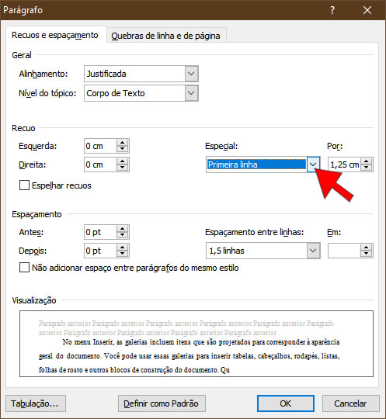Click the help question mark icon
The height and width of the screenshot is (419, 386).
pos(332,10)
